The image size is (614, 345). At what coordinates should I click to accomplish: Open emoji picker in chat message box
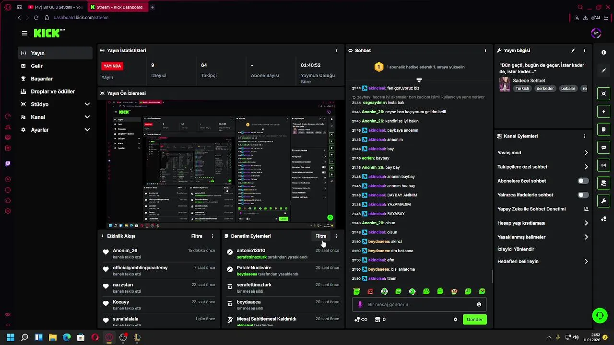(479, 305)
